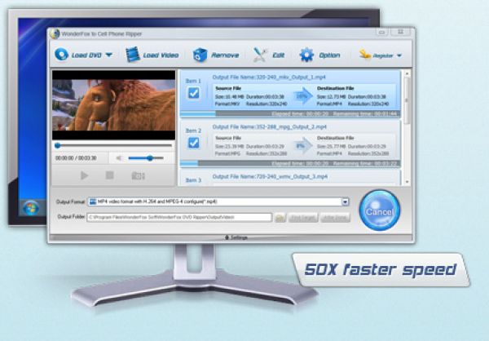The height and width of the screenshot is (341, 489).
Task: Click the Item 1 label
Action: (x=193, y=81)
